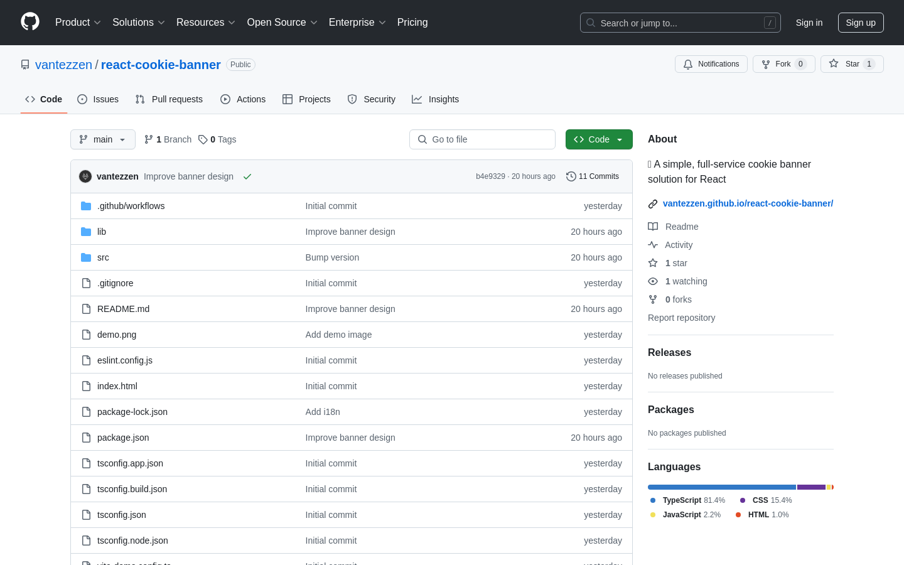
Task: Switch to the Projects tab
Action: click(306, 99)
